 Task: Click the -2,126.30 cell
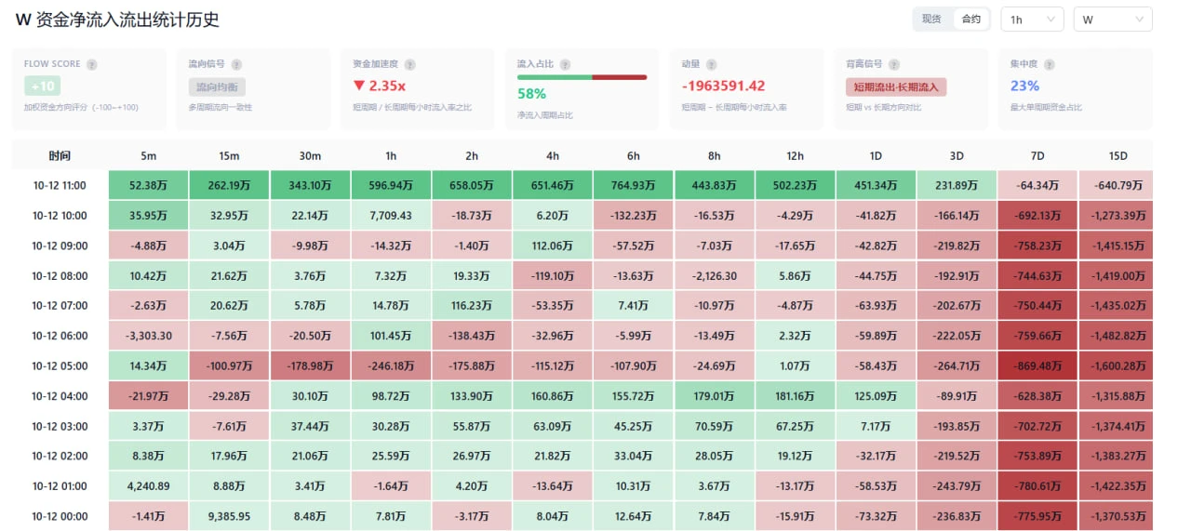[715, 275]
